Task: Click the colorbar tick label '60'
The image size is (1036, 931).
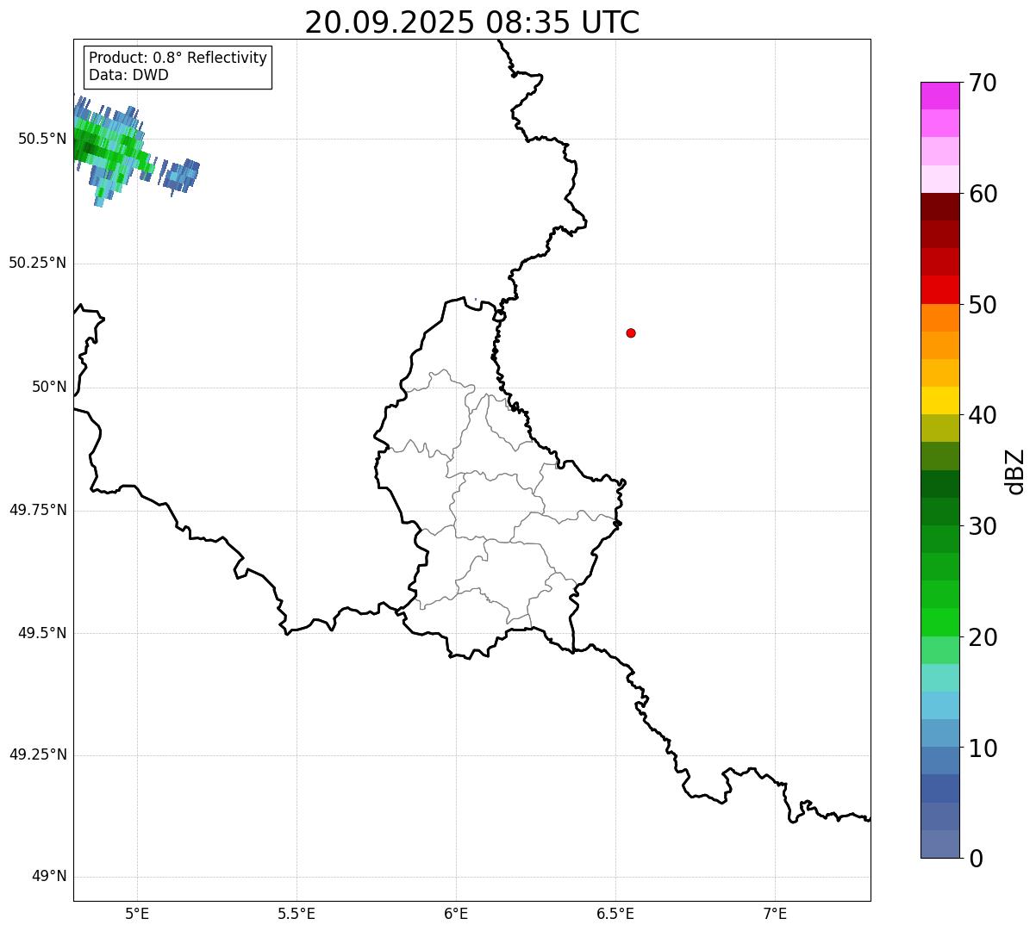Action: coord(983,194)
